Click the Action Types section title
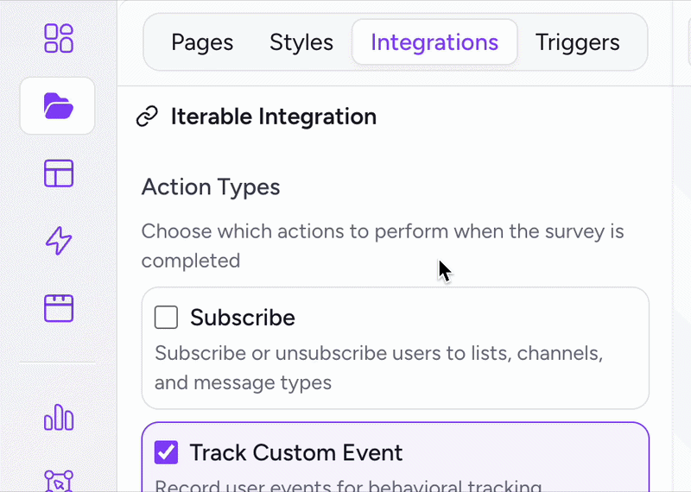The height and width of the screenshot is (492, 691). tap(211, 186)
